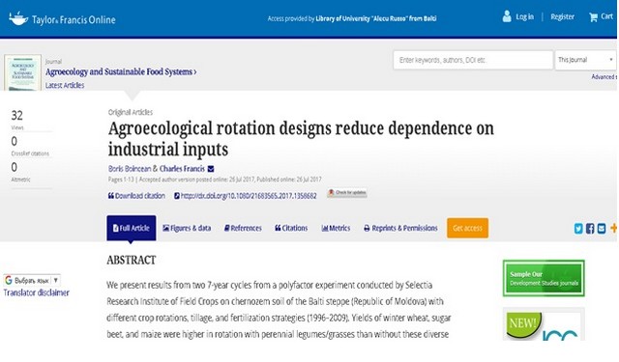Click the Download citation link

[x=136, y=196]
